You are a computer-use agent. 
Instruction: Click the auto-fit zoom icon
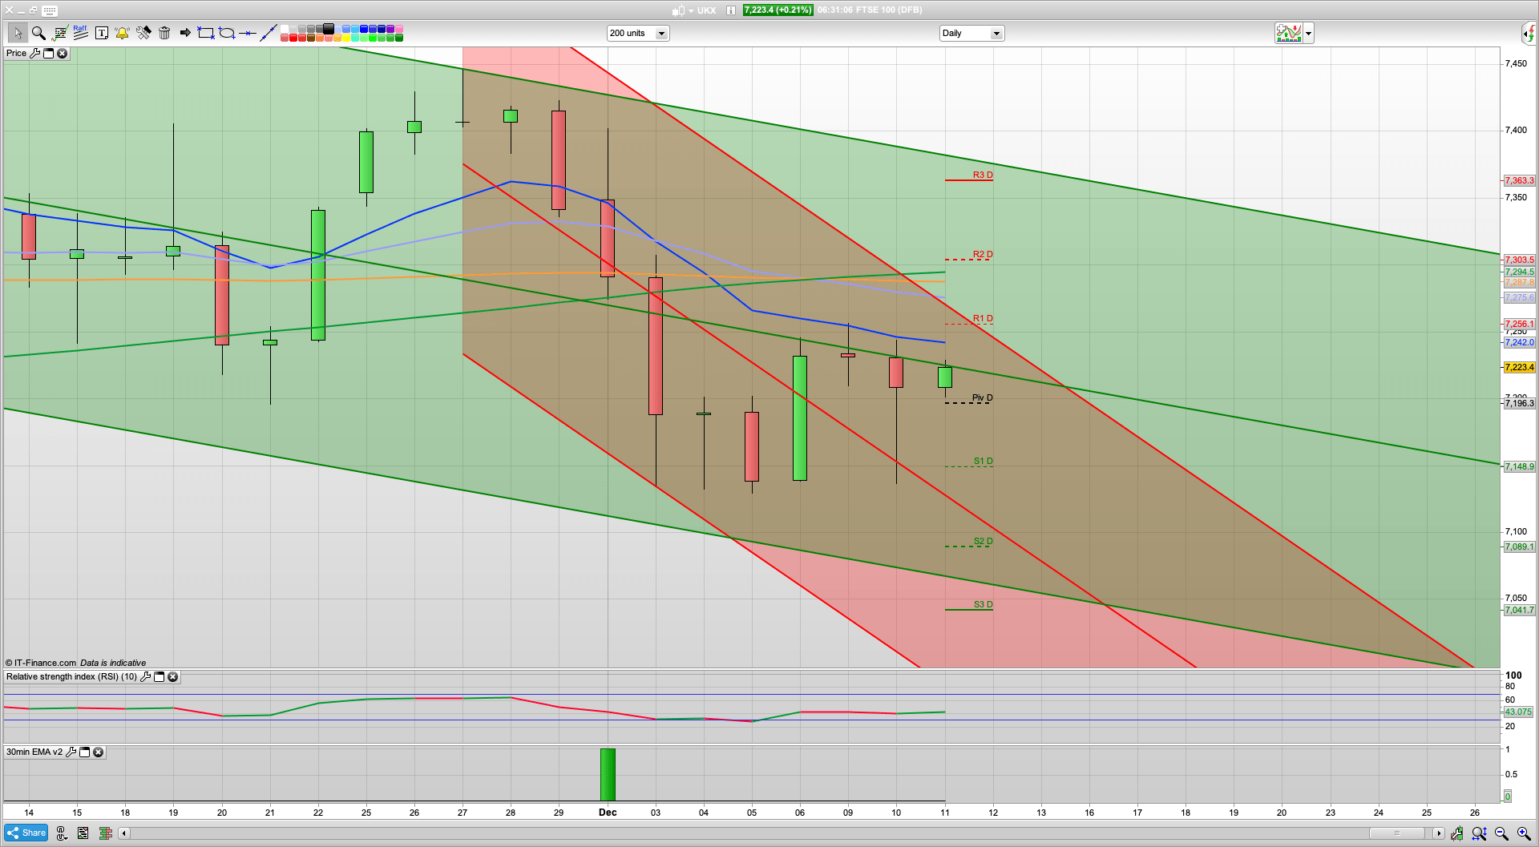[1479, 833]
